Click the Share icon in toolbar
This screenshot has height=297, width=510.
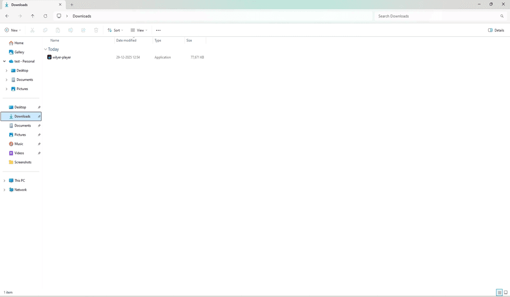83,30
